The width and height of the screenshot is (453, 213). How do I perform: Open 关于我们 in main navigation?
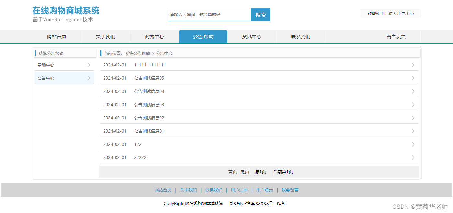click(105, 36)
